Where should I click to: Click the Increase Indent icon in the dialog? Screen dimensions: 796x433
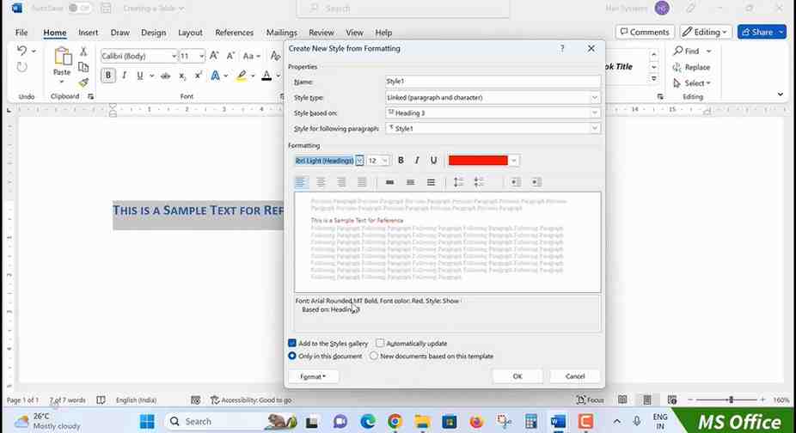[x=536, y=182]
